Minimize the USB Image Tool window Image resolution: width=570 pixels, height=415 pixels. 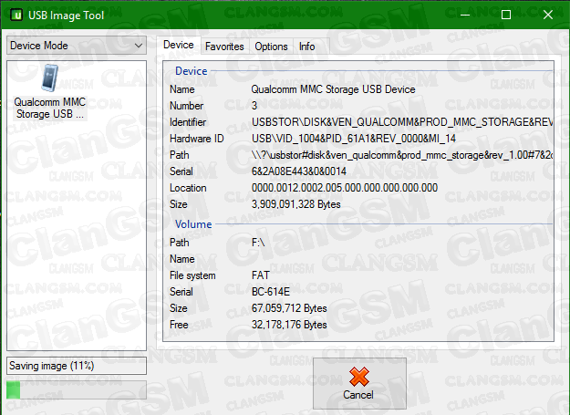tap(465, 15)
